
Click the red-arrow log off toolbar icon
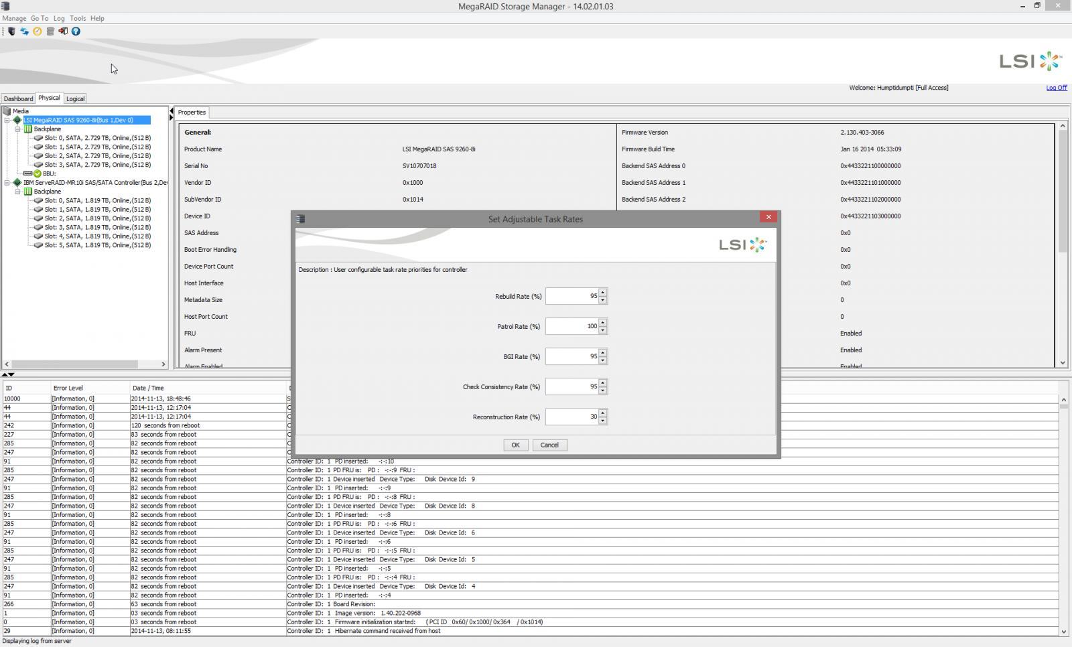[63, 31]
